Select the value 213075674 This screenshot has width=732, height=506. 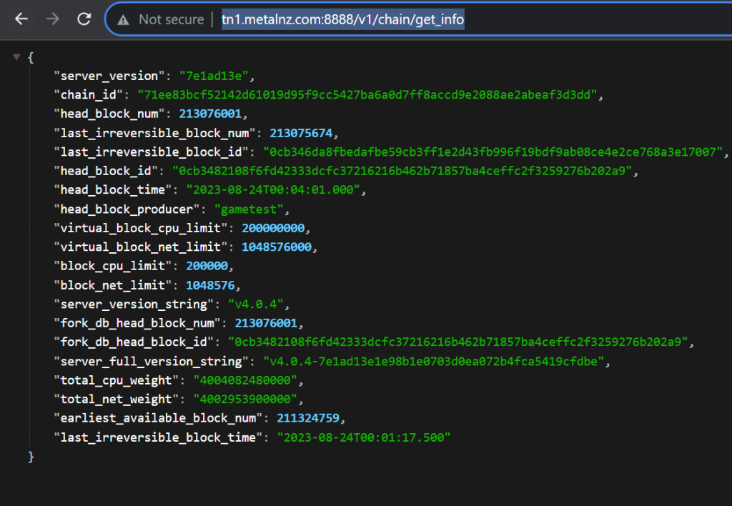[x=301, y=133]
